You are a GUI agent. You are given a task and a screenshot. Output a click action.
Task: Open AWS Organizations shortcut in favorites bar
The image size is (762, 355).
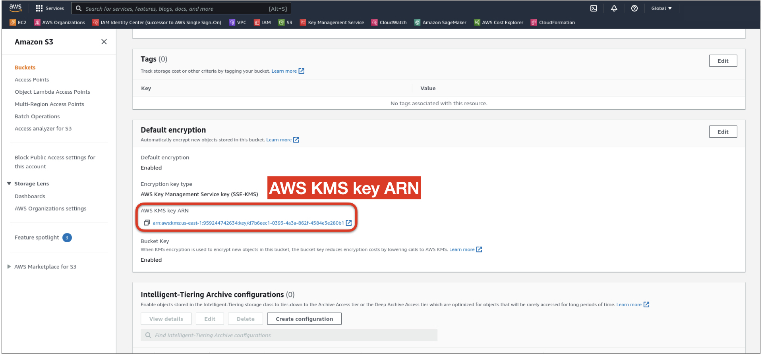(60, 23)
